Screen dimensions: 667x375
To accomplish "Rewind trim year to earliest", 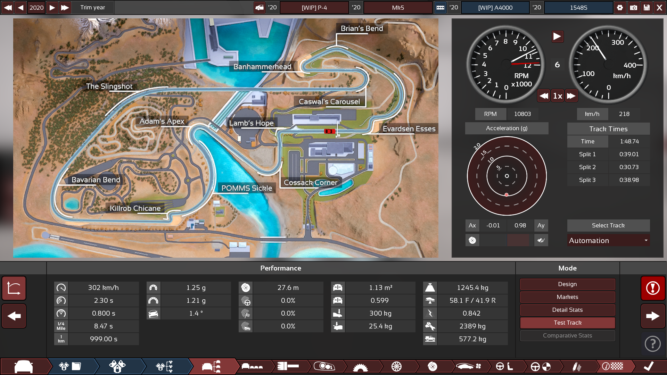I will [7, 7].
